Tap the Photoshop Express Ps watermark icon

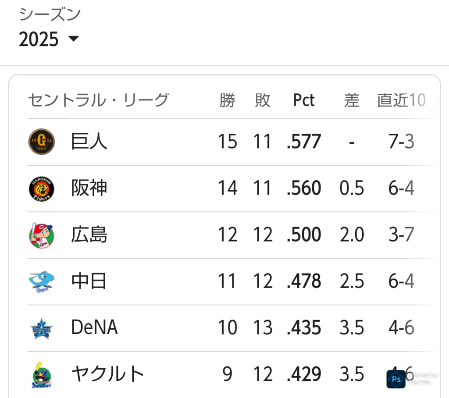coord(396,379)
